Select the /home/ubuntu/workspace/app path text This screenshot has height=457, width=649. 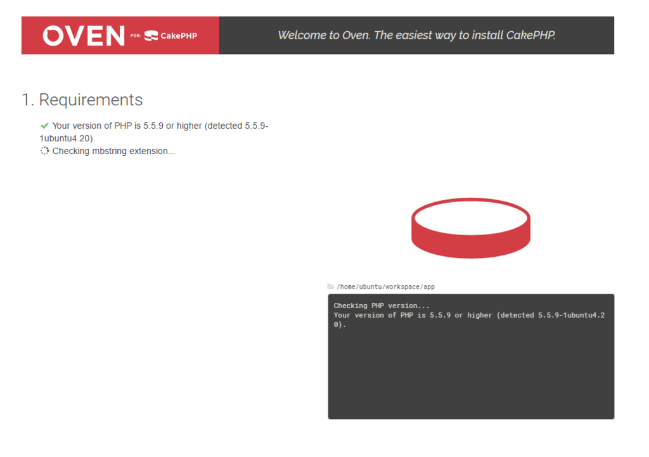pos(386,286)
